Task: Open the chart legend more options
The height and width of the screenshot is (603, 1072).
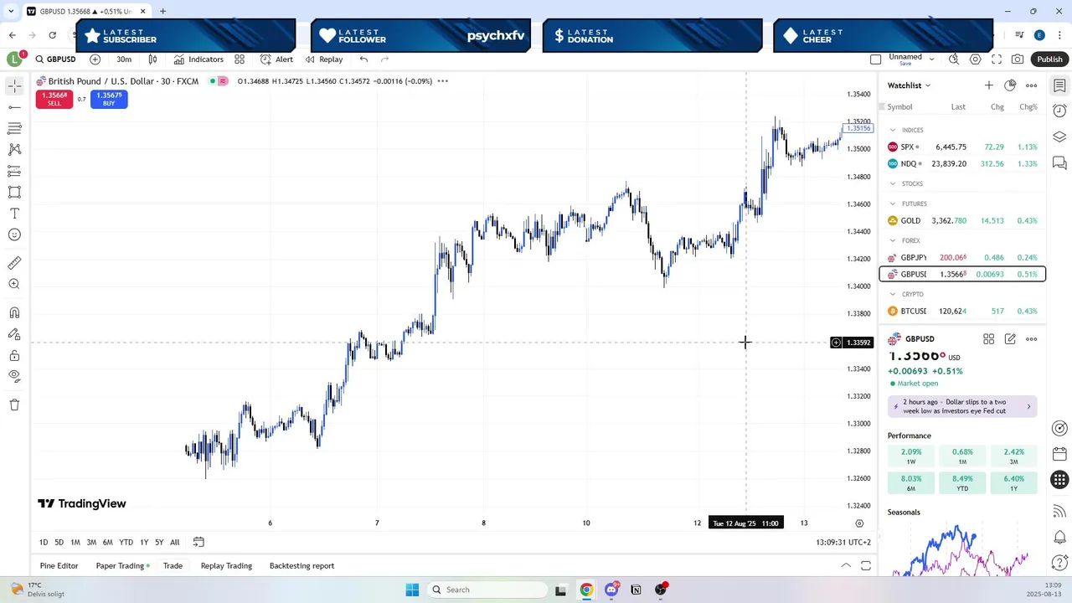Action: point(442,81)
